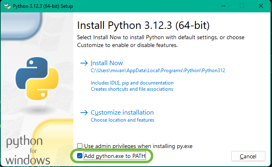
Task: Enable admin privileges for py.exe checkbox
Action: pos(80,146)
